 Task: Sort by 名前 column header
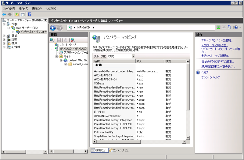[114, 61]
